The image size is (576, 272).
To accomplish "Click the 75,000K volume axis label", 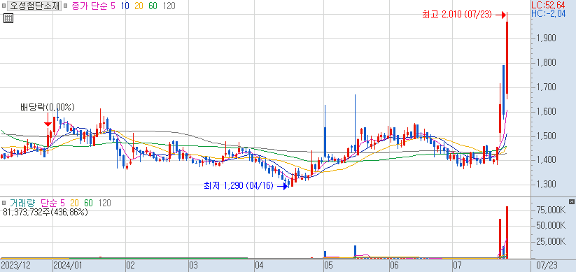I will coord(550,209).
